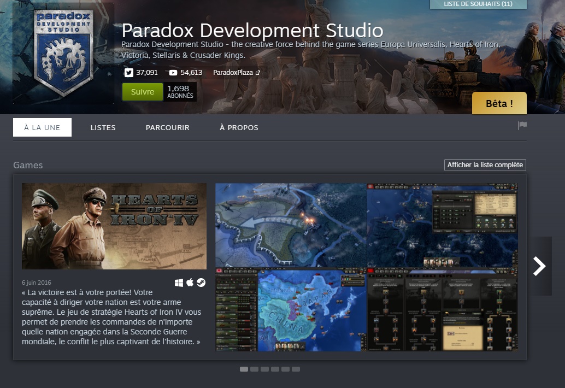The image size is (565, 388).
Task: Switch to the LISTES tab
Action: [103, 127]
